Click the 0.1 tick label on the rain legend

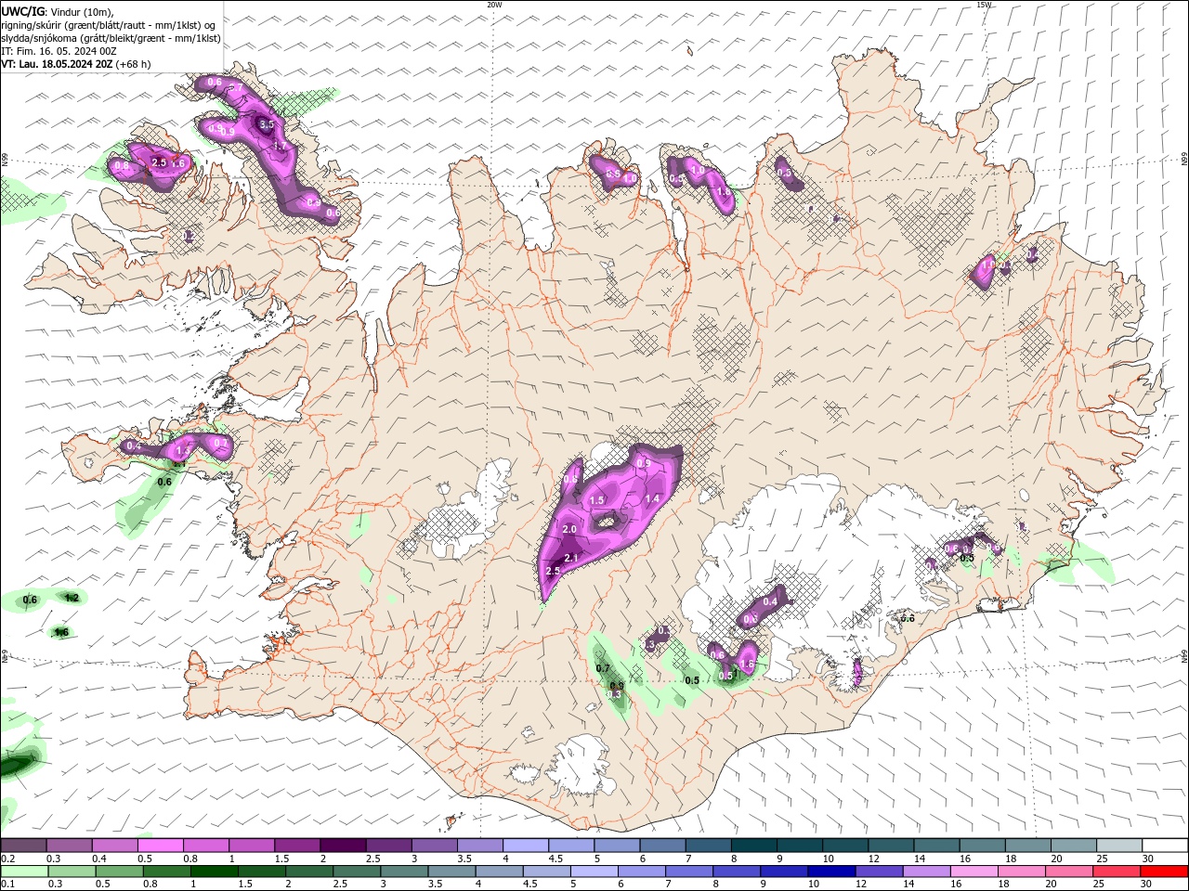[x=7, y=885]
